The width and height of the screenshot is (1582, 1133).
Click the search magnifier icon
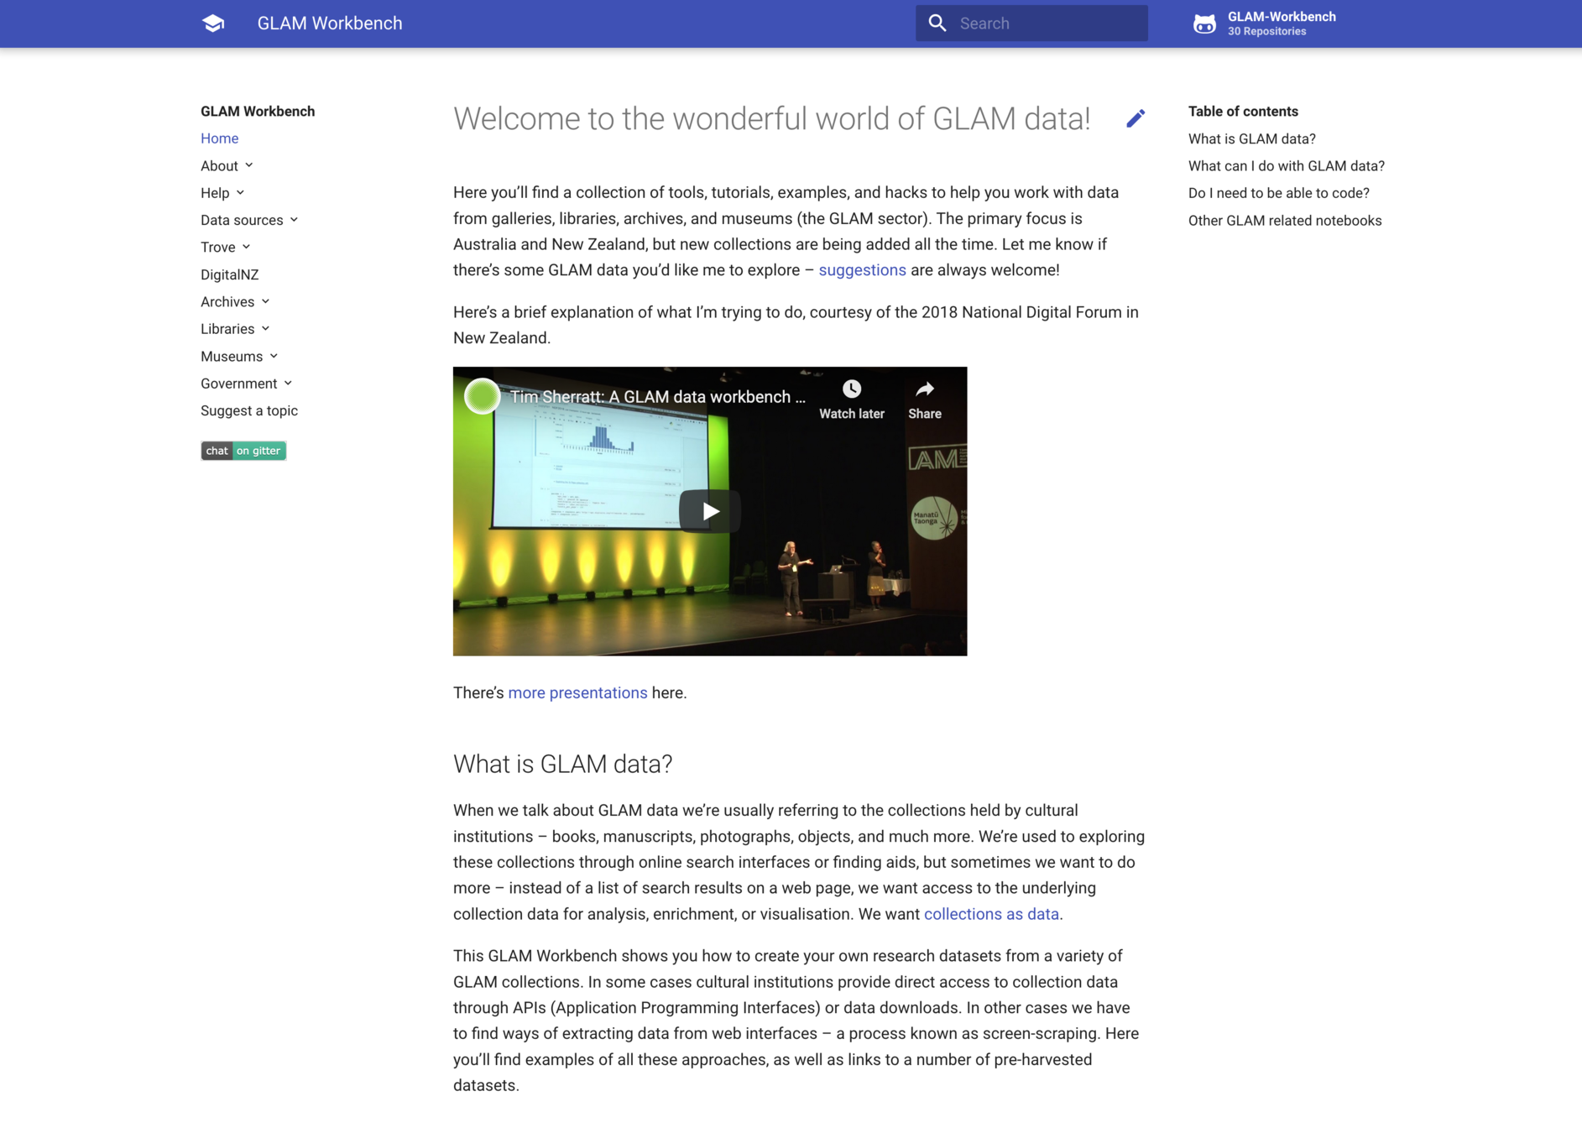937,23
